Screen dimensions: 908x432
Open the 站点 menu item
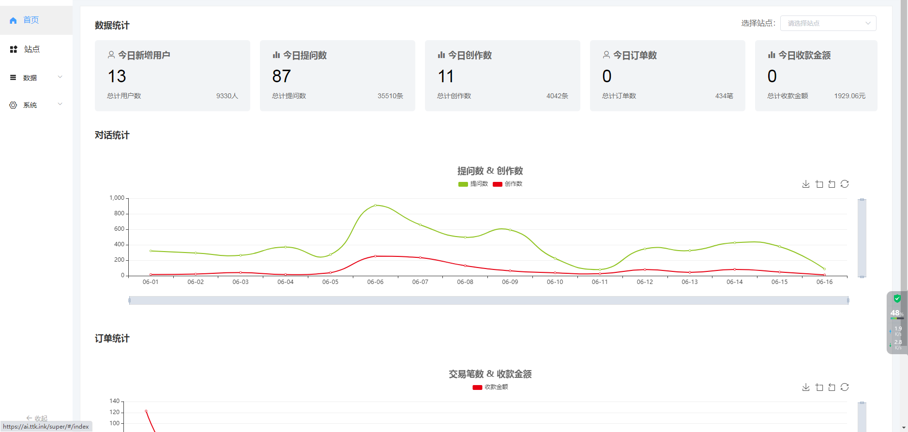pos(36,49)
